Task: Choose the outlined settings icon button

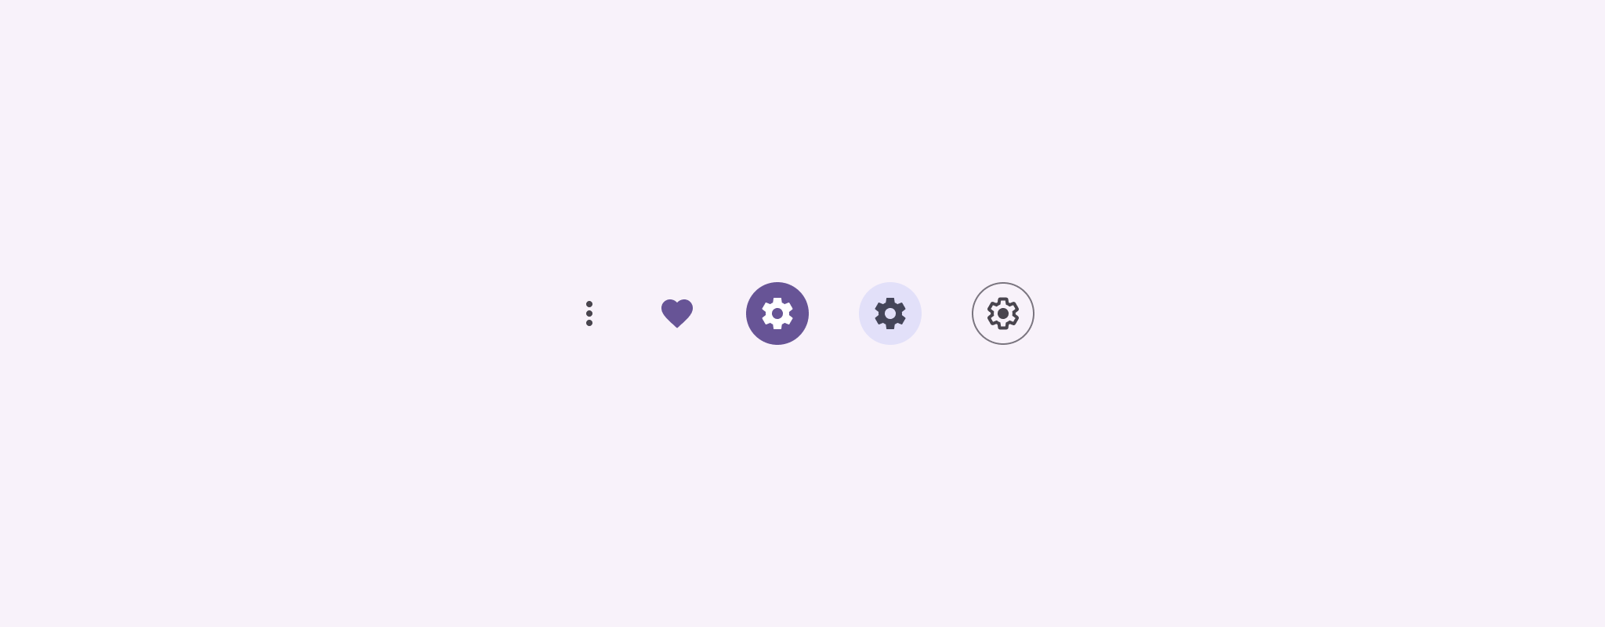Action: 1003,313
